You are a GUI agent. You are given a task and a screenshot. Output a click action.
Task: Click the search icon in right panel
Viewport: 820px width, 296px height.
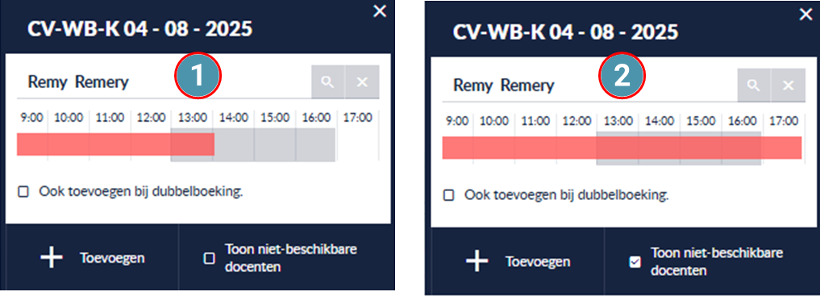click(x=754, y=85)
